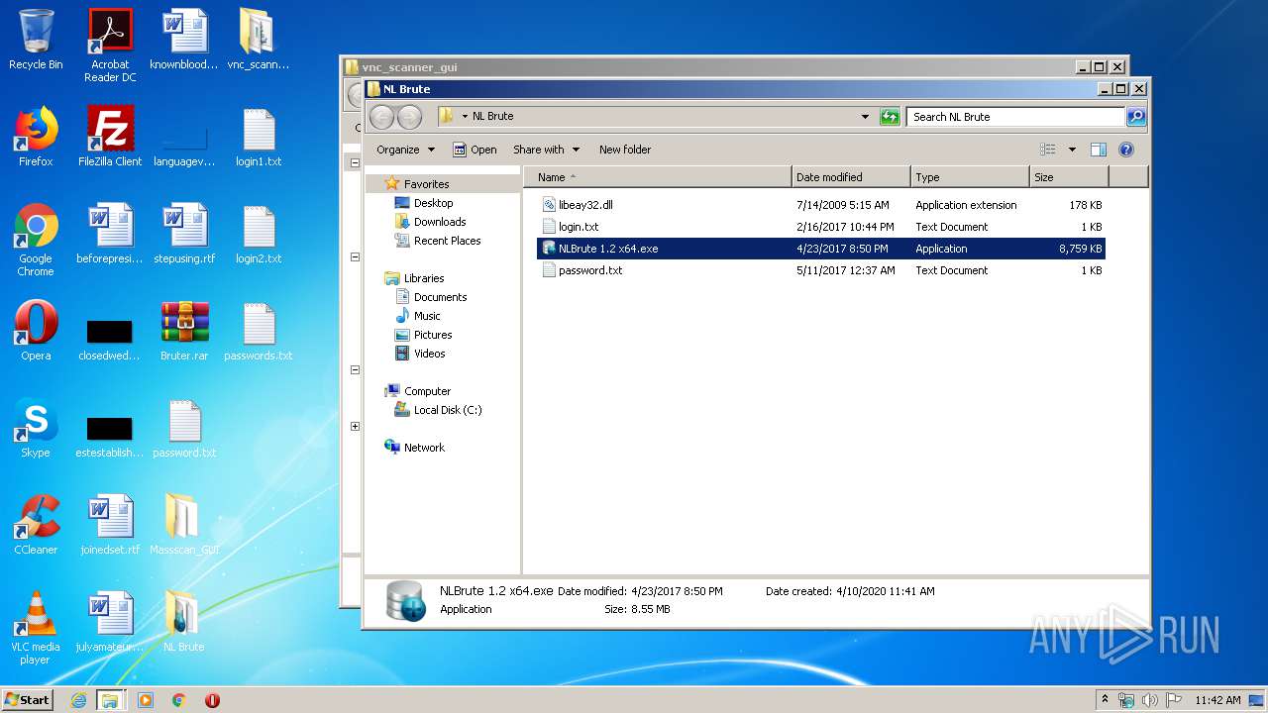Sort by the Size column header
1268x713 pixels.
click(x=1069, y=177)
